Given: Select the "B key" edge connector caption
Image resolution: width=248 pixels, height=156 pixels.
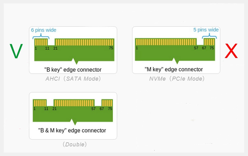Looking at the screenshot, I should 73,69.
